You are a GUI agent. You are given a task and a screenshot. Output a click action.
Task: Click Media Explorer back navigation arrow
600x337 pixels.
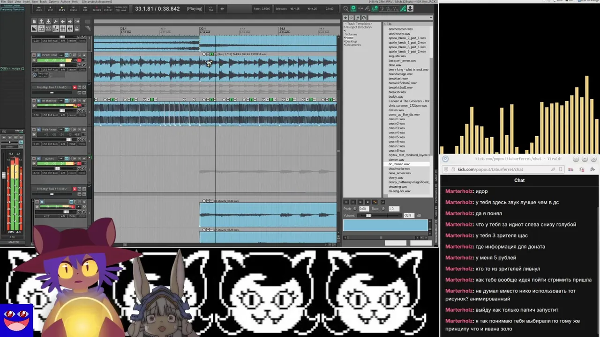pyautogui.click(x=345, y=18)
